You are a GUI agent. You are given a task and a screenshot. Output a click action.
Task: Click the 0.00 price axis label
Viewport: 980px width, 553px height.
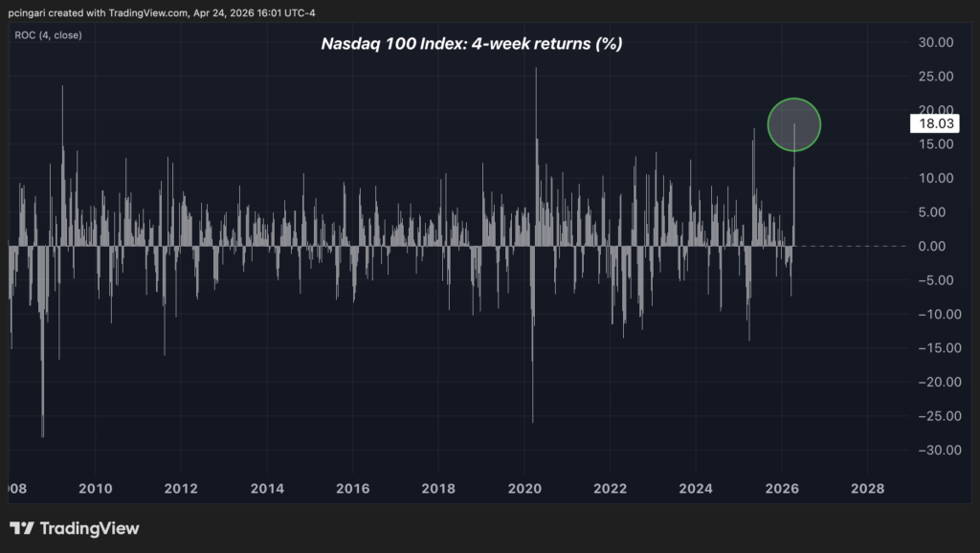coord(932,246)
